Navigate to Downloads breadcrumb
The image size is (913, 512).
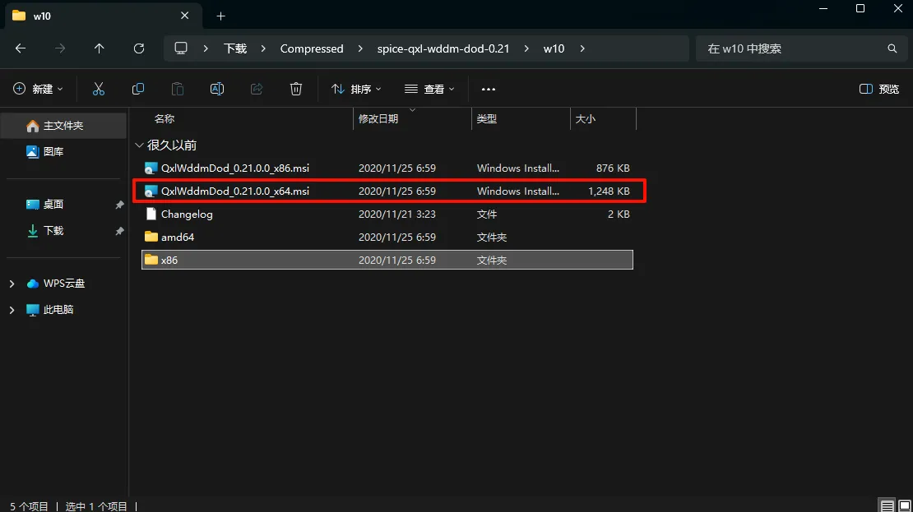pyautogui.click(x=235, y=48)
